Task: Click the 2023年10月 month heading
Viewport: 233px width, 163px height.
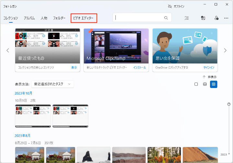Action: click(x=24, y=94)
